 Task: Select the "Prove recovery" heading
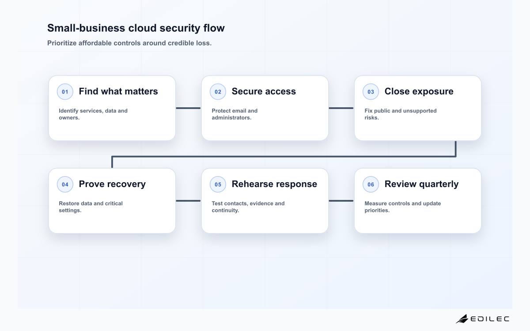click(x=112, y=184)
